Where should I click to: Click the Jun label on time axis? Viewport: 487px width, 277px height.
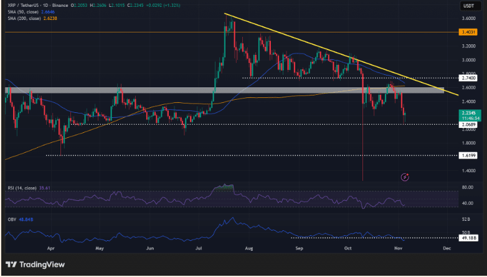(150, 248)
